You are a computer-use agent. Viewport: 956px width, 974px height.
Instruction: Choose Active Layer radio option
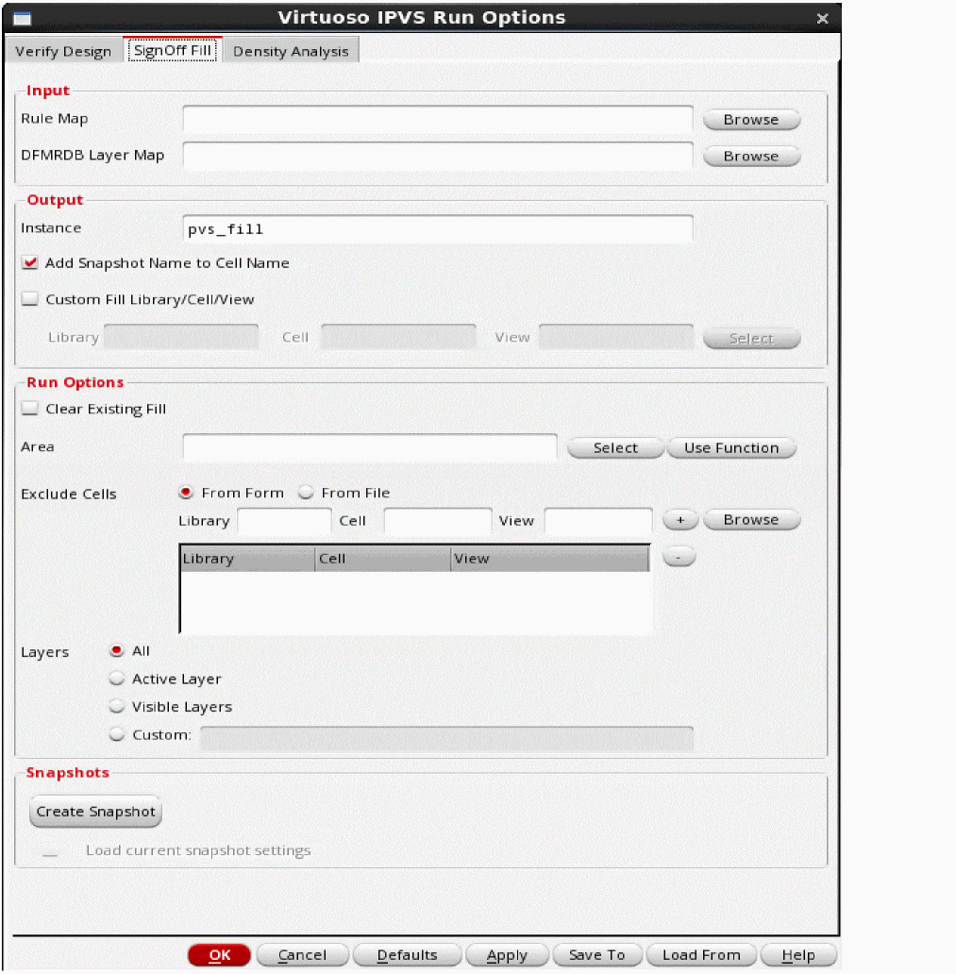[117, 679]
